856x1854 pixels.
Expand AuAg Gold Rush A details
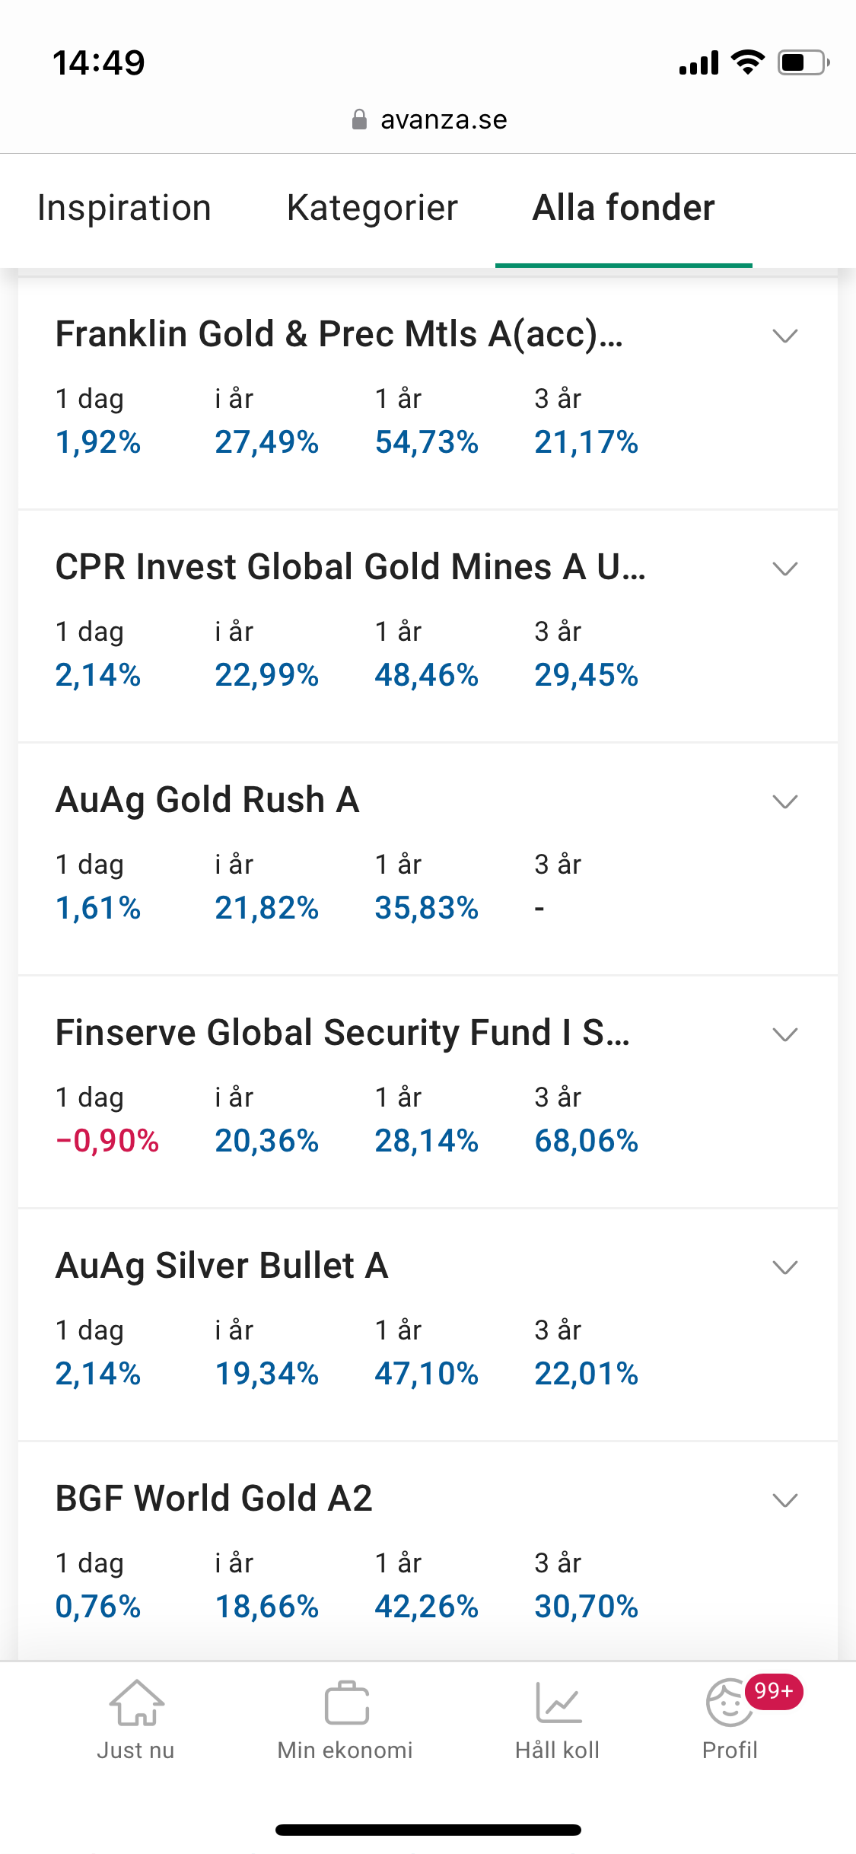[784, 801]
